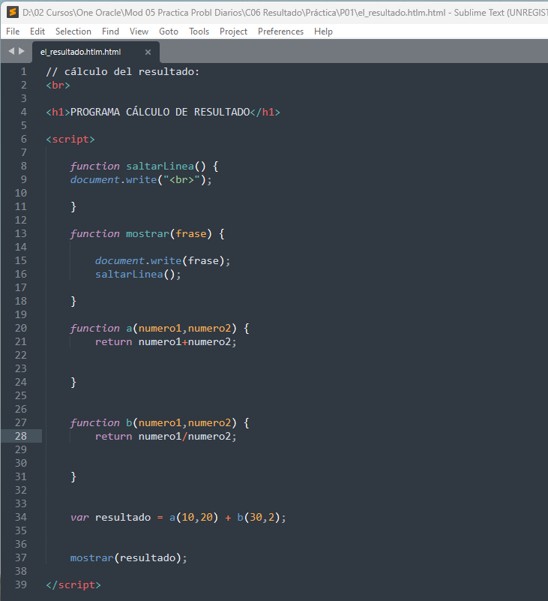Click the opening <script> tag
548x601 pixels.
click(x=70, y=139)
